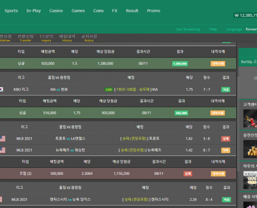Click the 캔자스시티 vs 뉴욕 양키스 match

pyautogui.click(x=70, y=200)
